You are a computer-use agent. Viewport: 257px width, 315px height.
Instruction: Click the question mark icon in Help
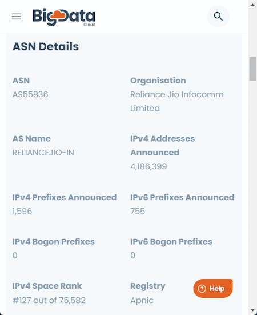(x=202, y=289)
